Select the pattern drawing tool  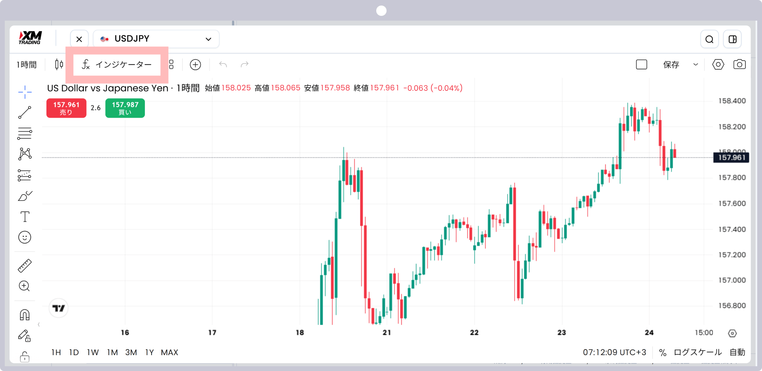[25, 154]
